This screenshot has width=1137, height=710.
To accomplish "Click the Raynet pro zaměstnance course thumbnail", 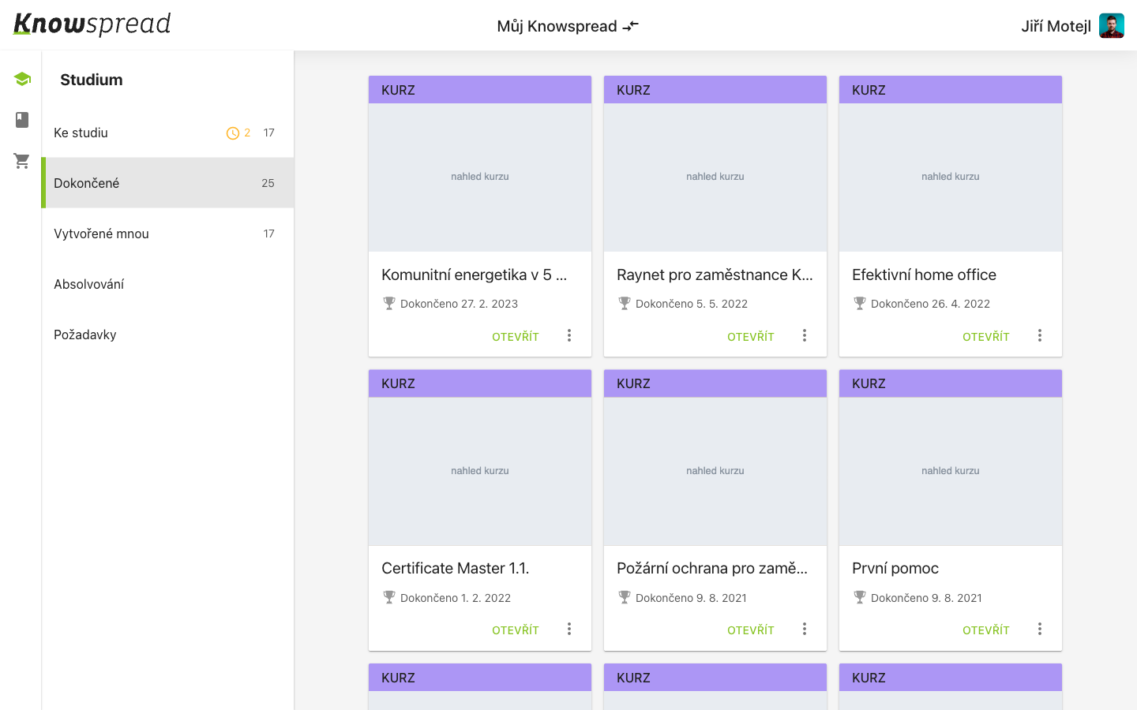I will pos(715,177).
